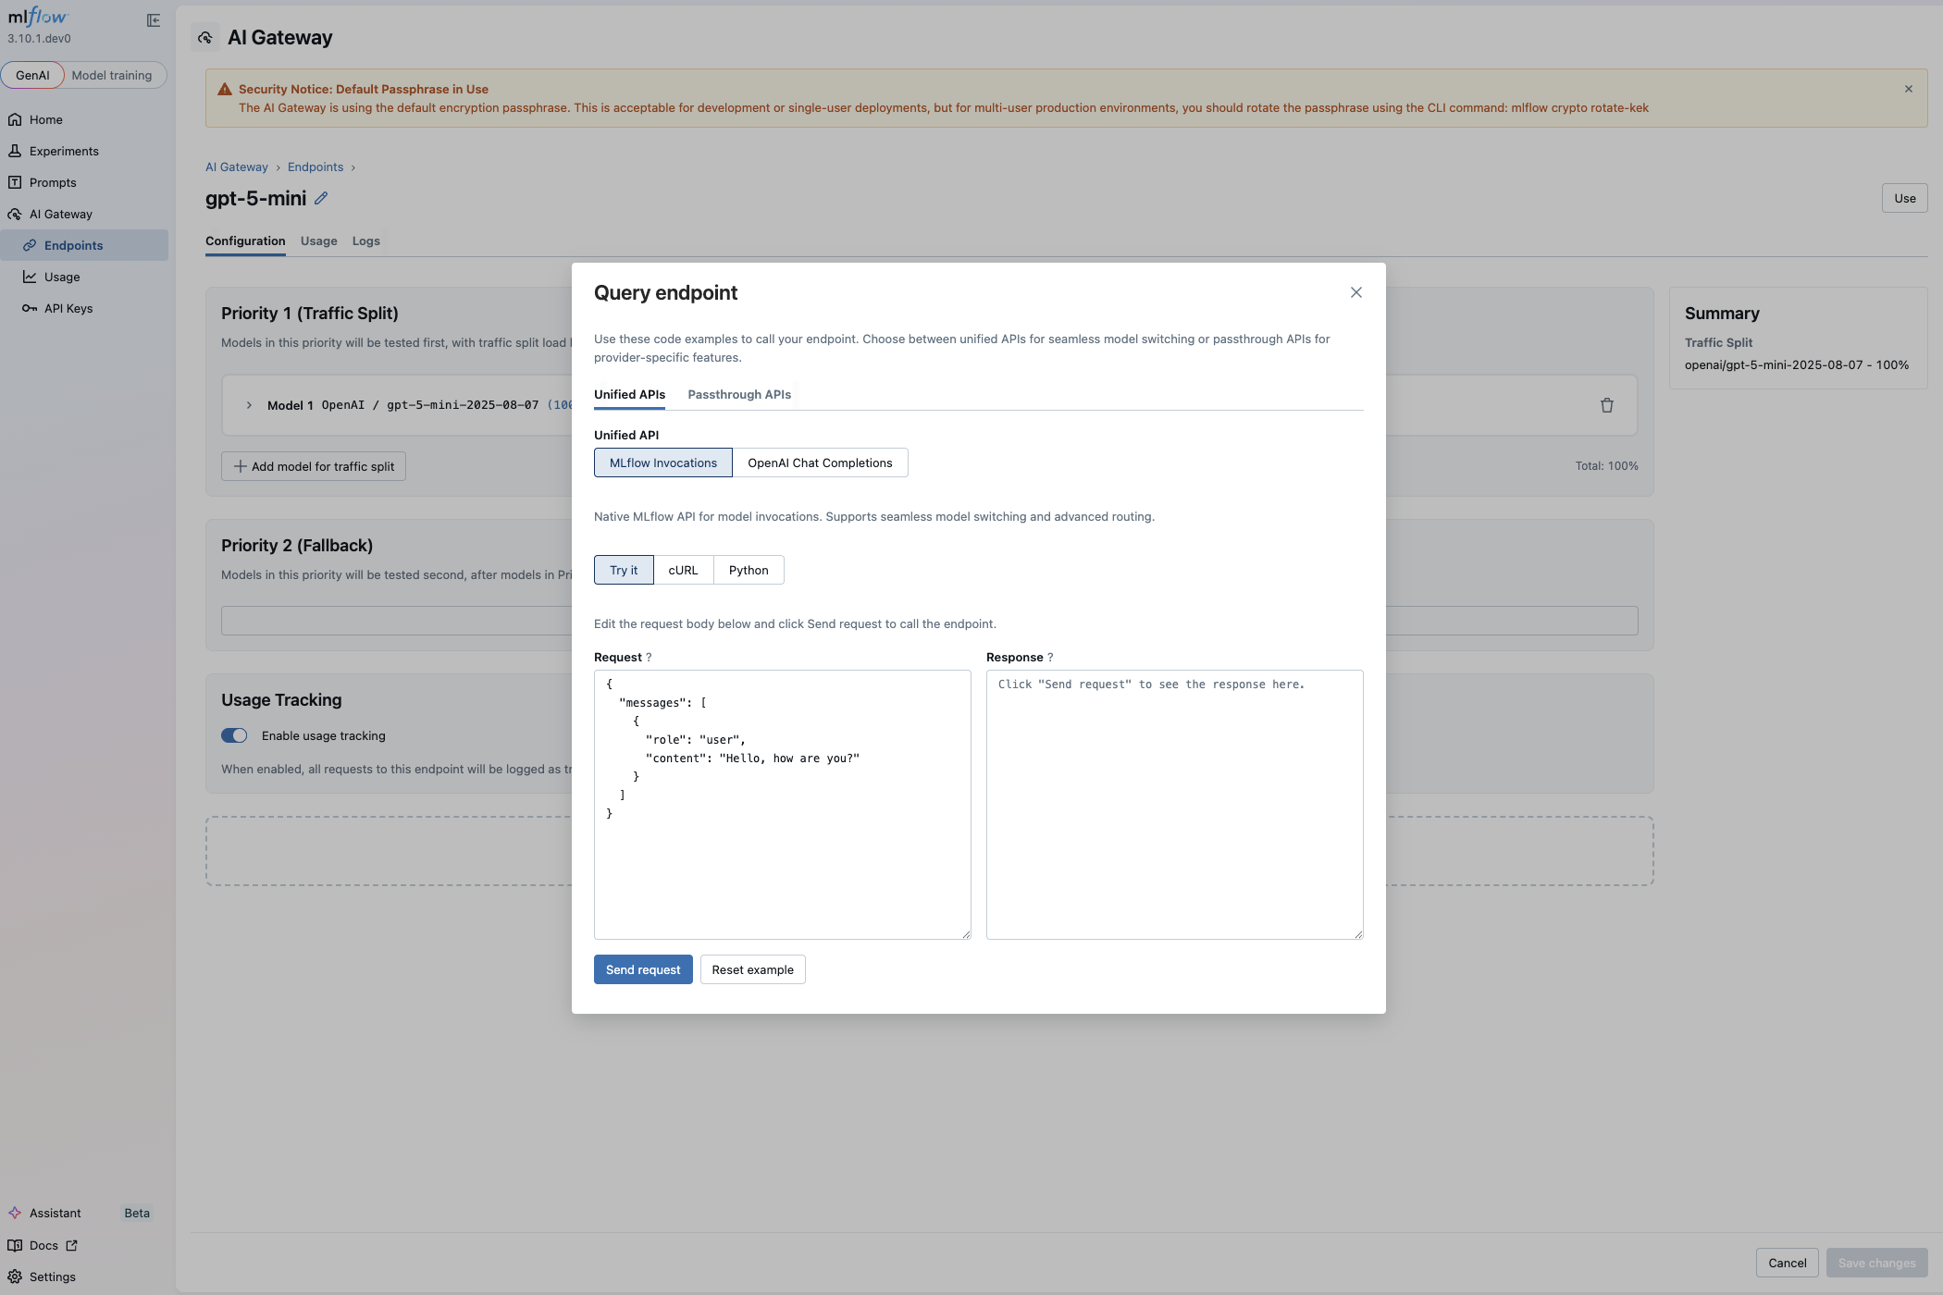Navigate to Endpoints via breadcrumb
This screenshot has height=1295, width=1943.
(x=315, y=166)
